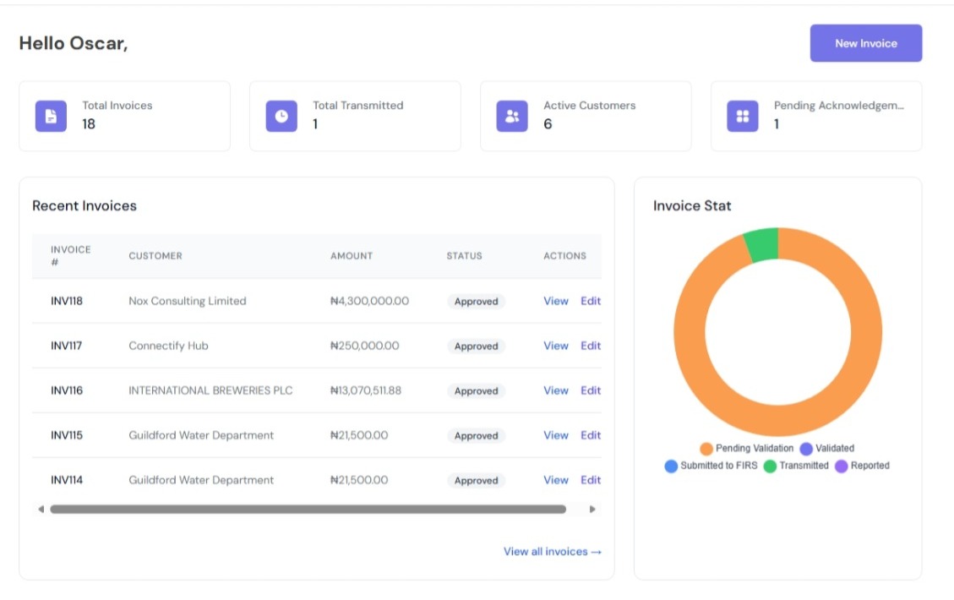Select the Approved badge on INV118

point(475,301)
